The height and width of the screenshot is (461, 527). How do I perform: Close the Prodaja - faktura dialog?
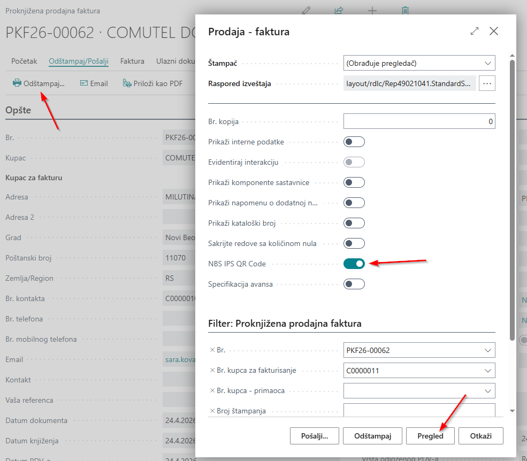tap(494, 31)
